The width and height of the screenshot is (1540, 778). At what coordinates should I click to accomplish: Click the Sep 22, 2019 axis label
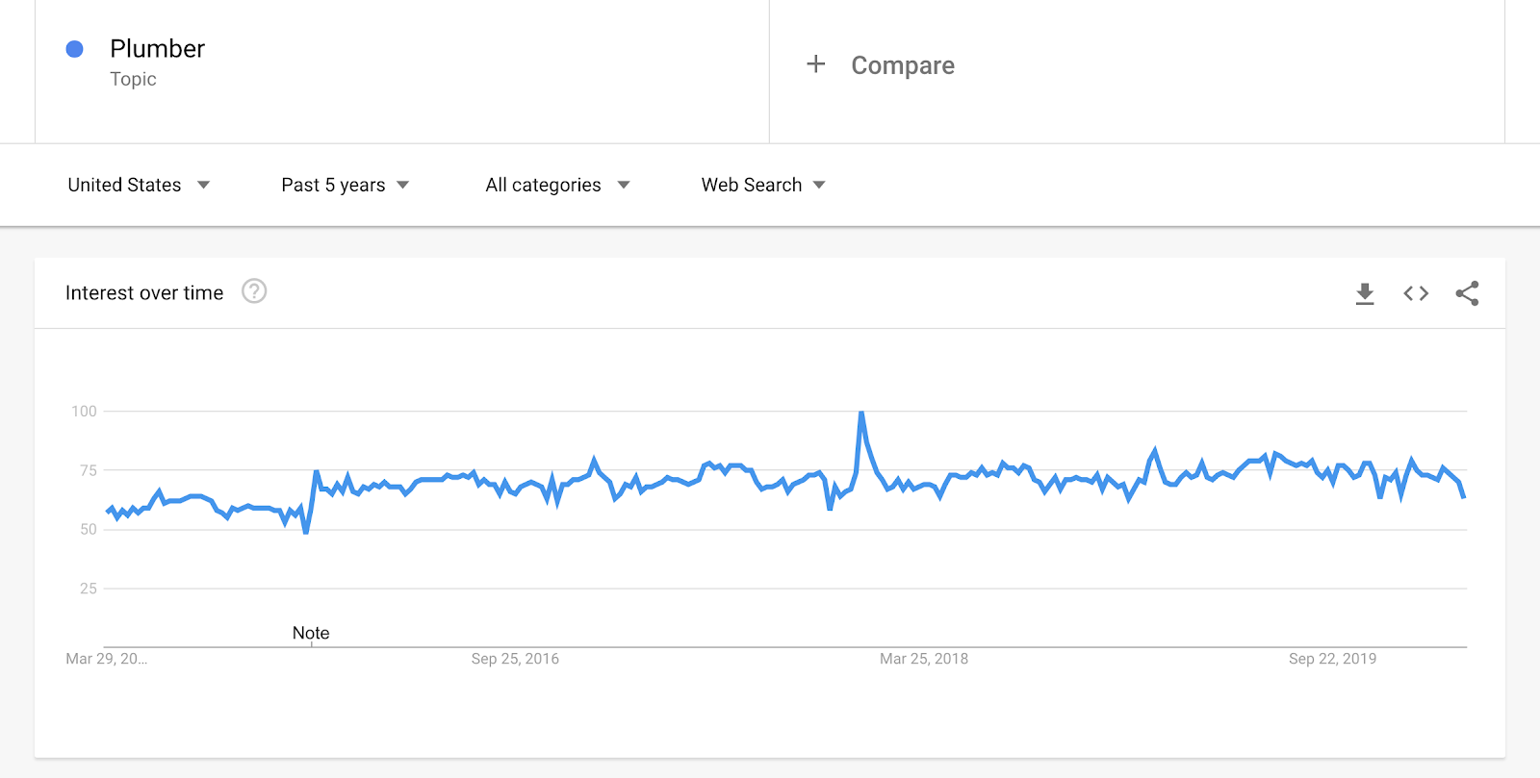click(1332, 659)
